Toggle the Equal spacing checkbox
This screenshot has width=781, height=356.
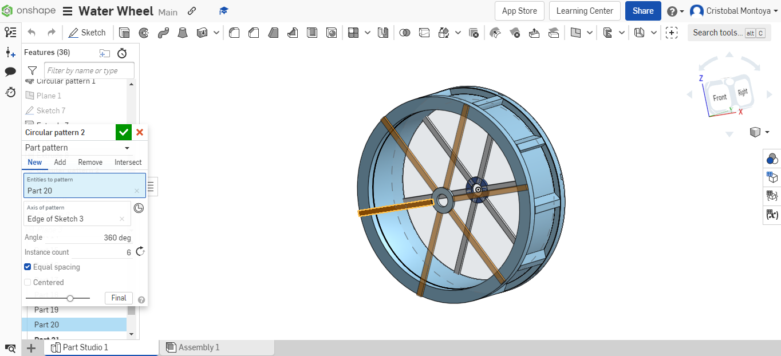(x=27, y=267)
